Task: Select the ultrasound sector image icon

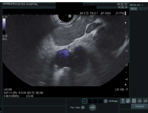Action: tap(140, 101)
